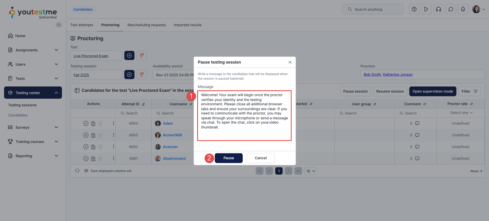Expand the Training courses sidebar section
489x221 pixels.
pos(33,142)
